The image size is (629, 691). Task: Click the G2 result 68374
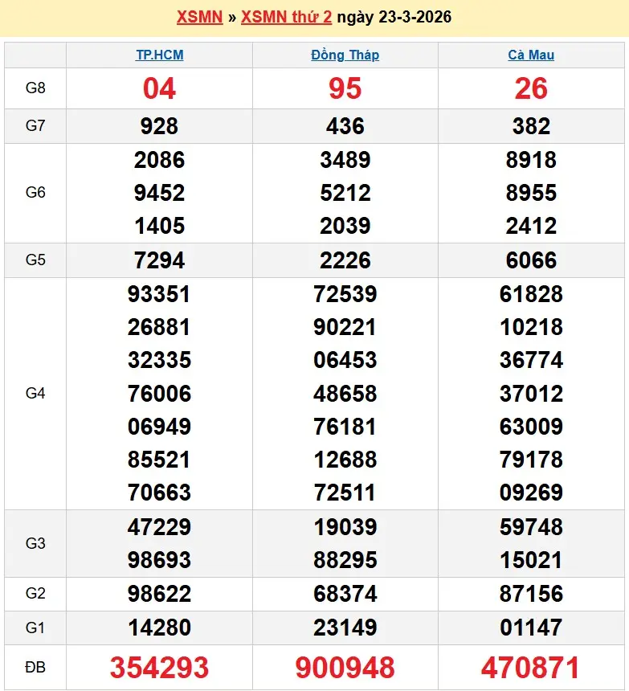point(345,594)
